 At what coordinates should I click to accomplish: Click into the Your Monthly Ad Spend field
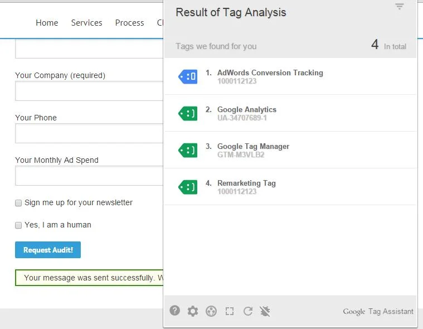pos(89,176)
